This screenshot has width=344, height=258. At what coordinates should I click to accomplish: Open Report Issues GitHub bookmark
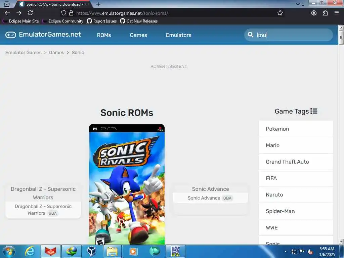coord(102,21)
